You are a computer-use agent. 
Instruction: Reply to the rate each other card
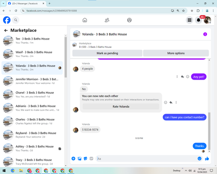(171, 102)
